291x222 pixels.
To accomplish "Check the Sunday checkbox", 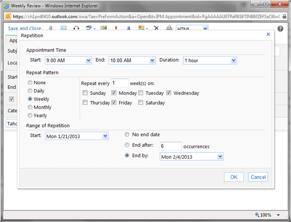I will (x=85, y=92).
